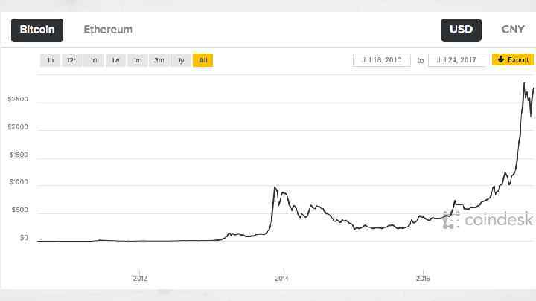
Task: Switch to the Ethereum tab
Action: point(108,30)
